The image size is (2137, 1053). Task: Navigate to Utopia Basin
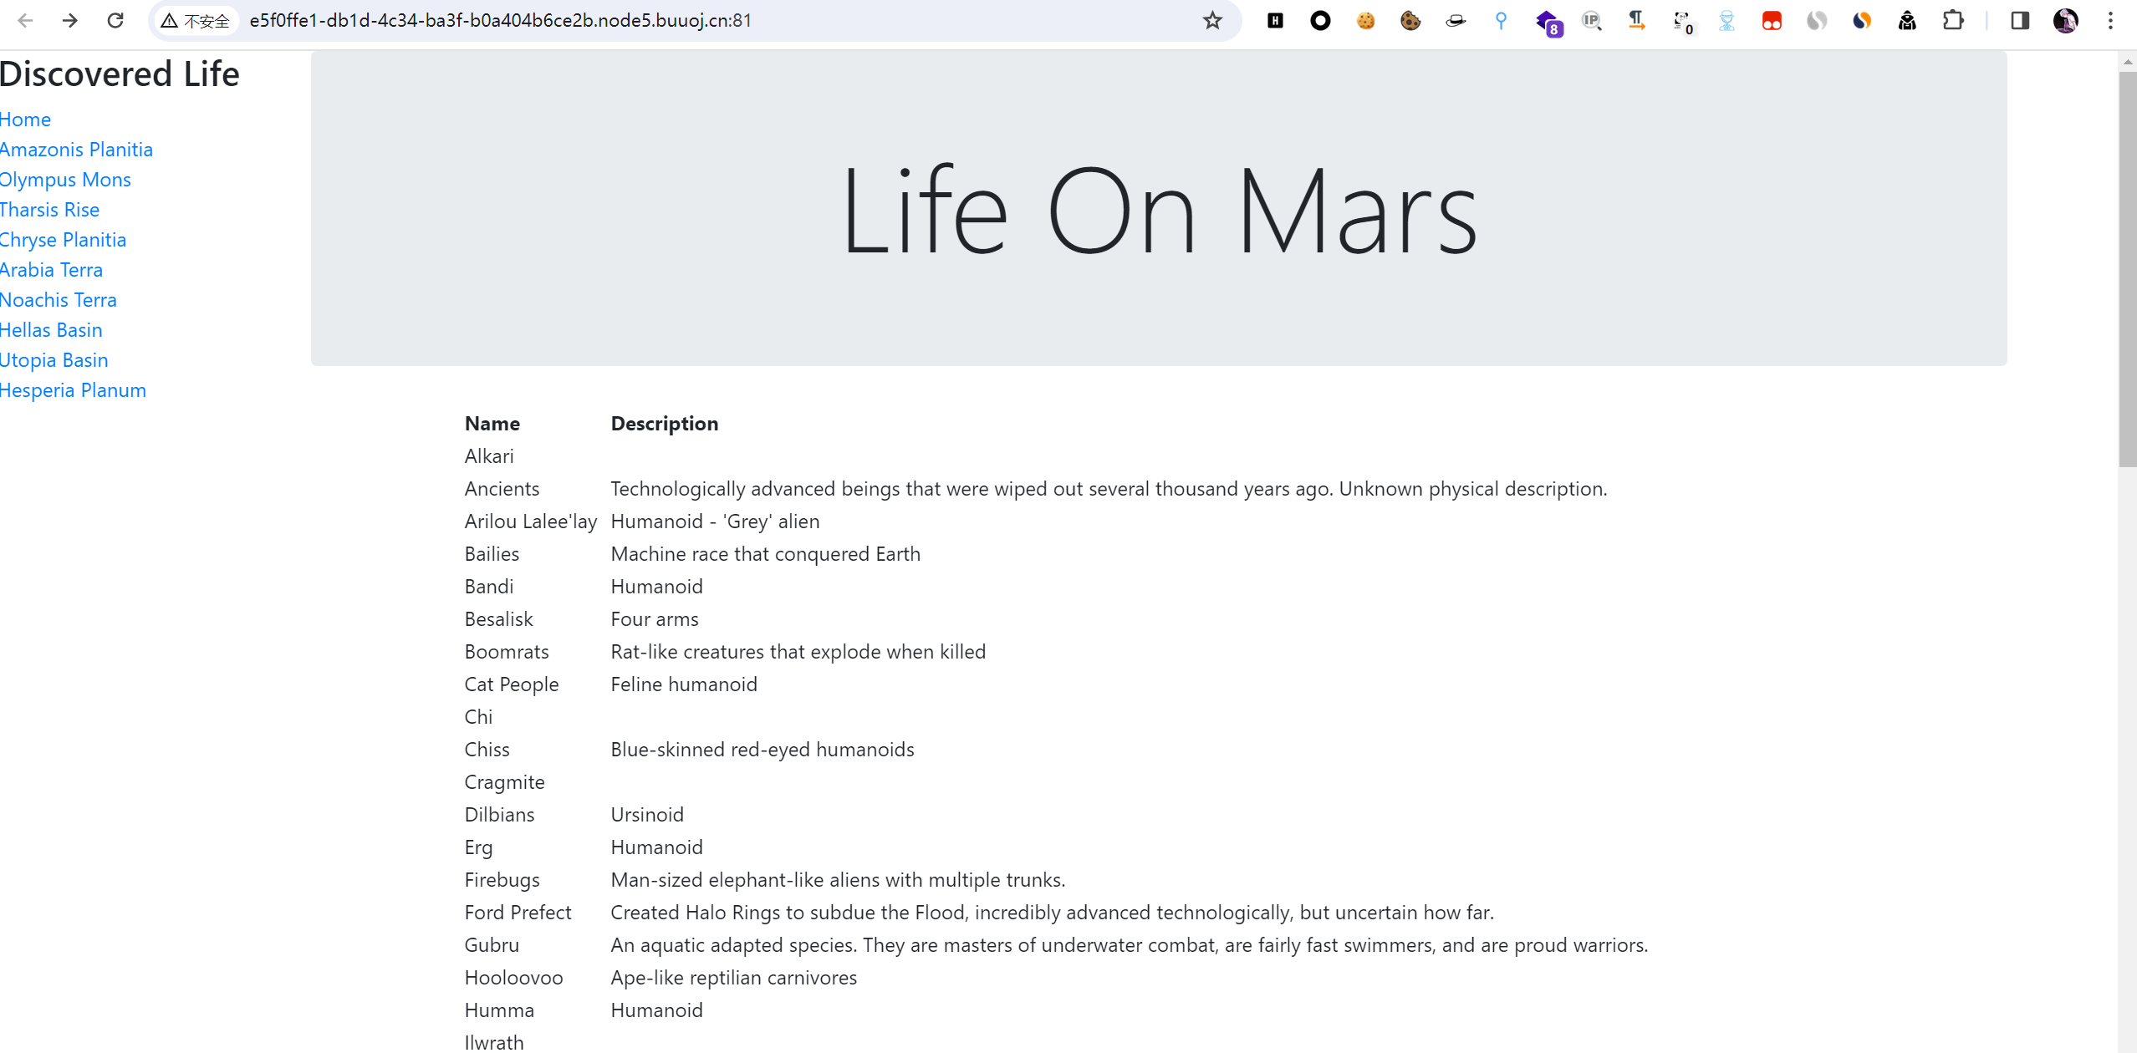pos(54,360)
